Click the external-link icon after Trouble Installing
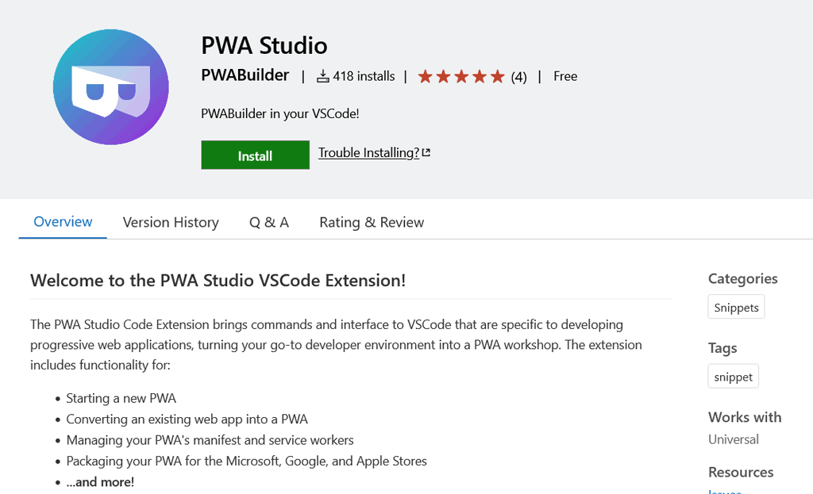The width and height of the screenshot is (813, 494). pos(426,151)
